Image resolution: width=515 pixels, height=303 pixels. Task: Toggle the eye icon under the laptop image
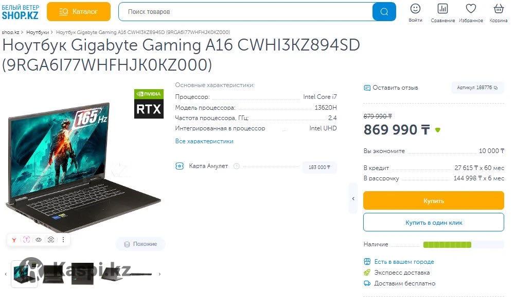39,240
